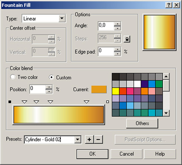
Task: Select the black start color marker square
Action: click(x=10, y=102)
